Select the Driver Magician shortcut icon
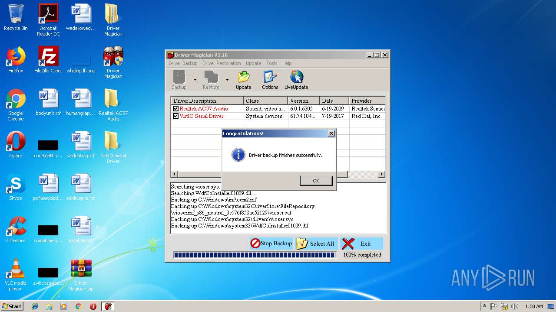Screen dimensions: 556x312 click(x=113, y=62)
